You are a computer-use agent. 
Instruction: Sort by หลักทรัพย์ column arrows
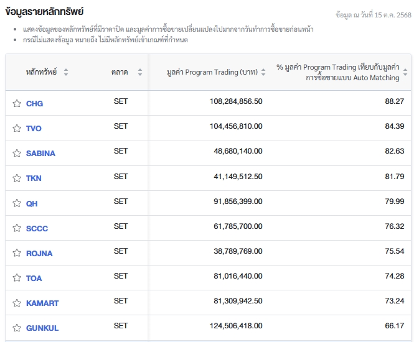tap(66, 72)
